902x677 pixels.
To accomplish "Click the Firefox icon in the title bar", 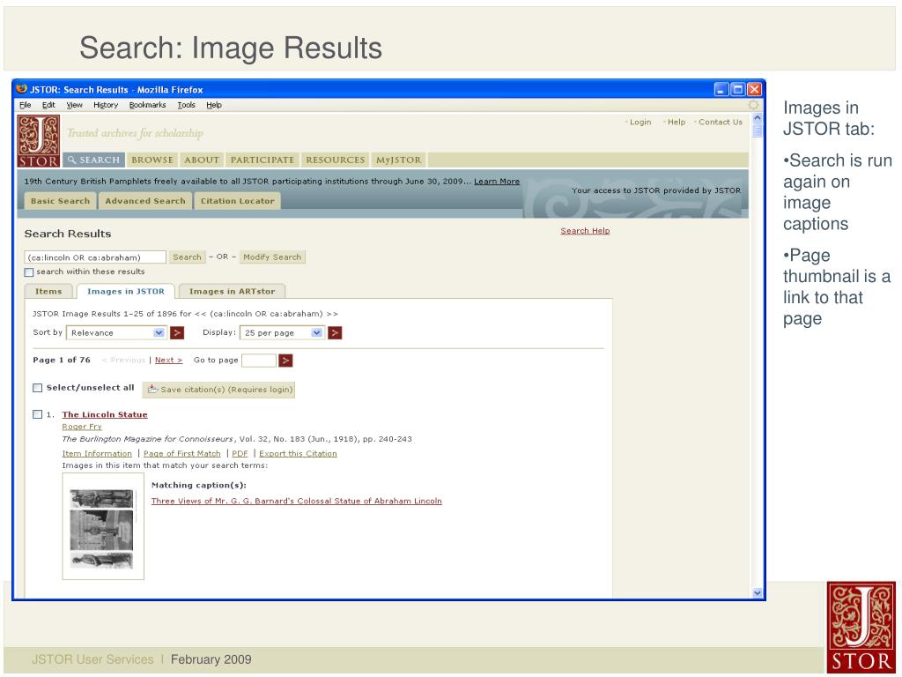I will tap(22, 89).
